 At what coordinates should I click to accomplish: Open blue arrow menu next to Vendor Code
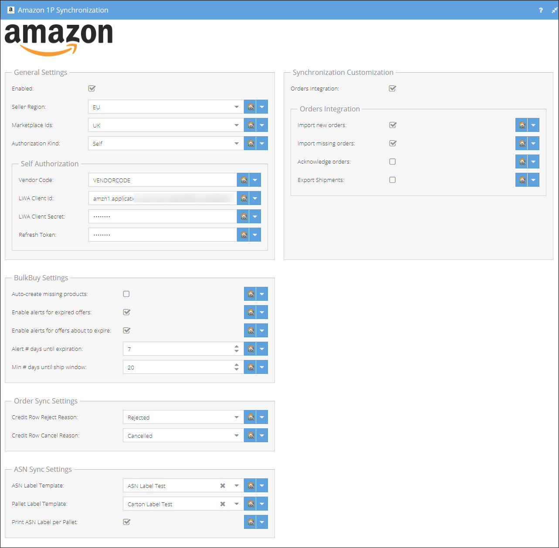point(255,180)
